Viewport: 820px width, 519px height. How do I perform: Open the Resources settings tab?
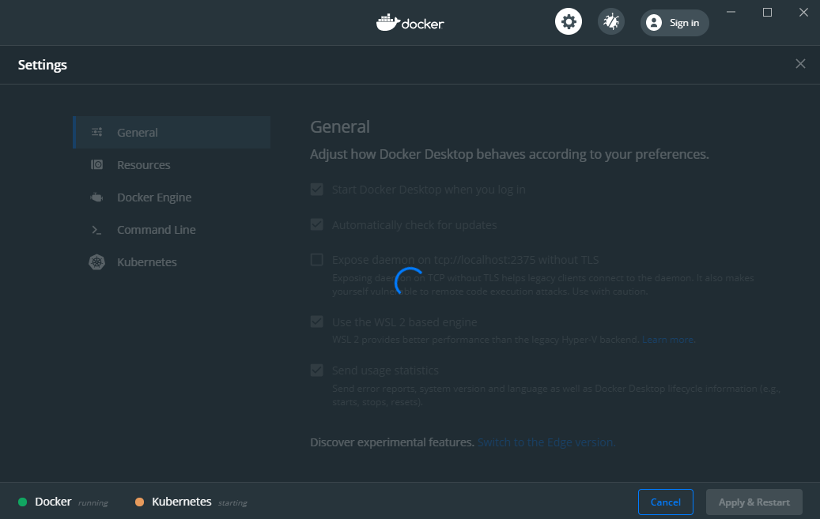coord(172,164)
